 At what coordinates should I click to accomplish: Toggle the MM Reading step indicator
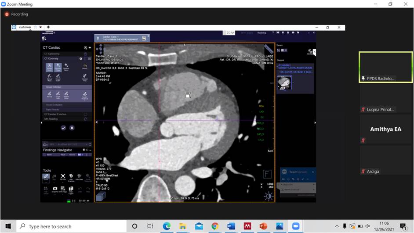pyautogui.click(x=85, y=119)
